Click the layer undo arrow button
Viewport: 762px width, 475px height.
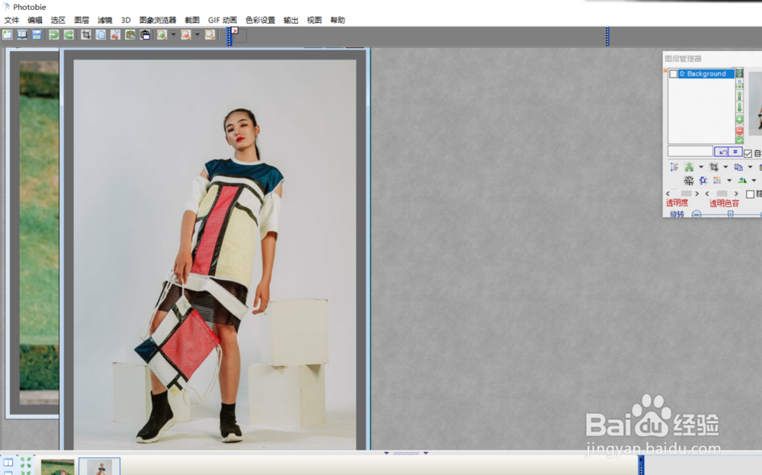click(x=722, y=152)
